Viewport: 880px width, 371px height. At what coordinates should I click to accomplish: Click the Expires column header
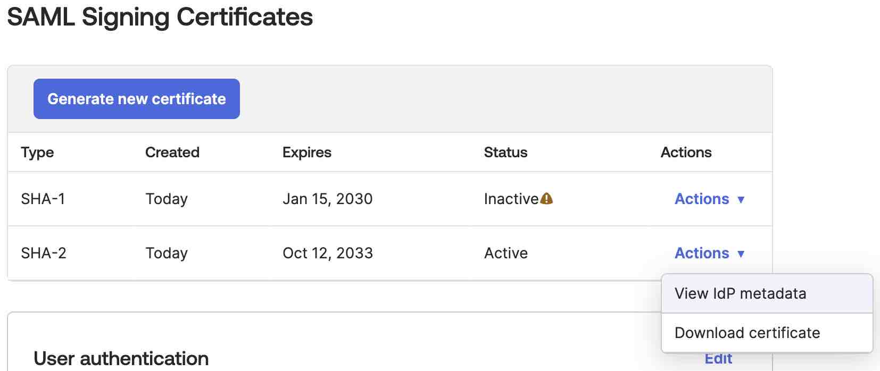(x=307, y=153)
